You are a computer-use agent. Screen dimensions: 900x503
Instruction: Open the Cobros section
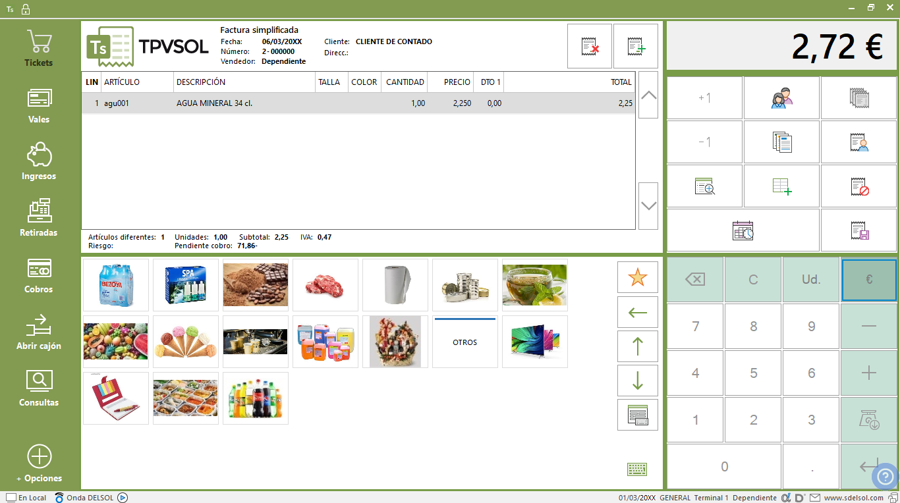(39, 275)
